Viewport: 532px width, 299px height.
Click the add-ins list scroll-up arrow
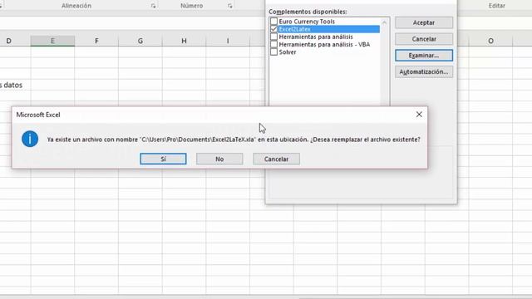(384, 22)
